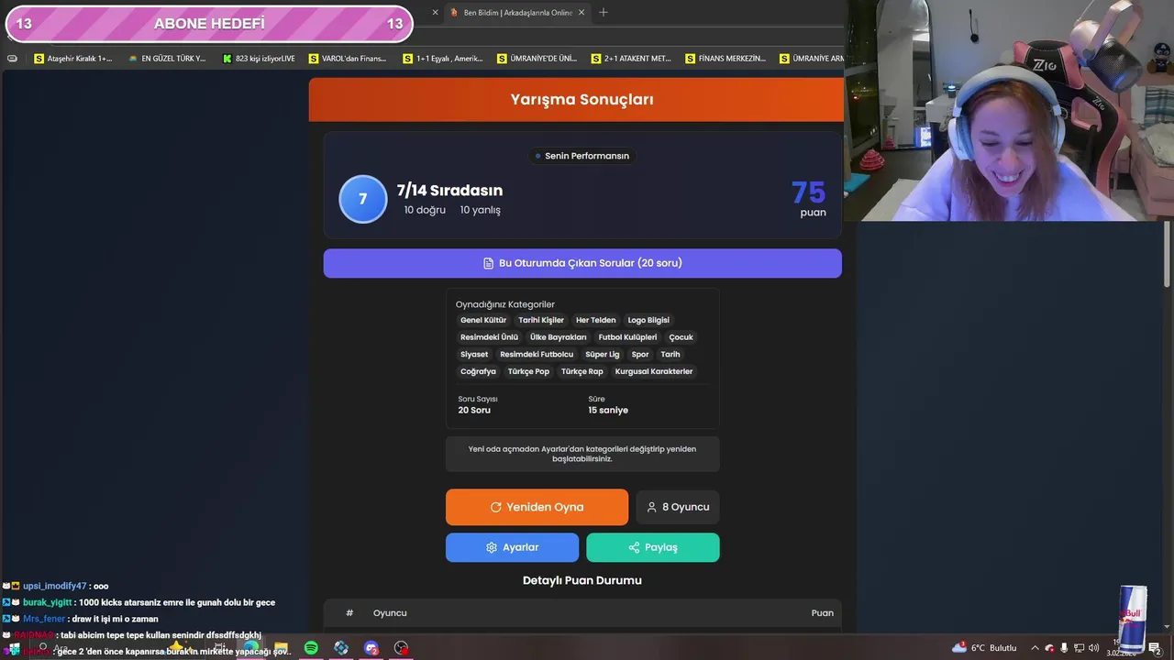
Task: Open Ayarlar settings button
Action: (512, 547)
